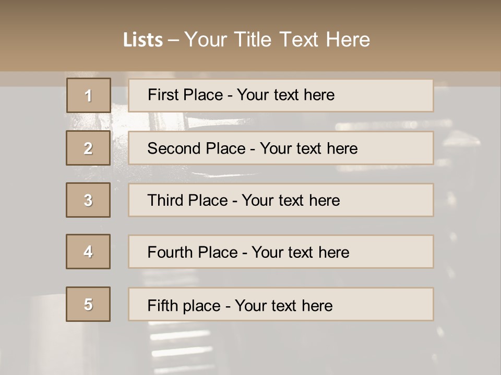Select the number 4 box
Viewport: 501px width, 375px height.
click(x=88, y=252)
